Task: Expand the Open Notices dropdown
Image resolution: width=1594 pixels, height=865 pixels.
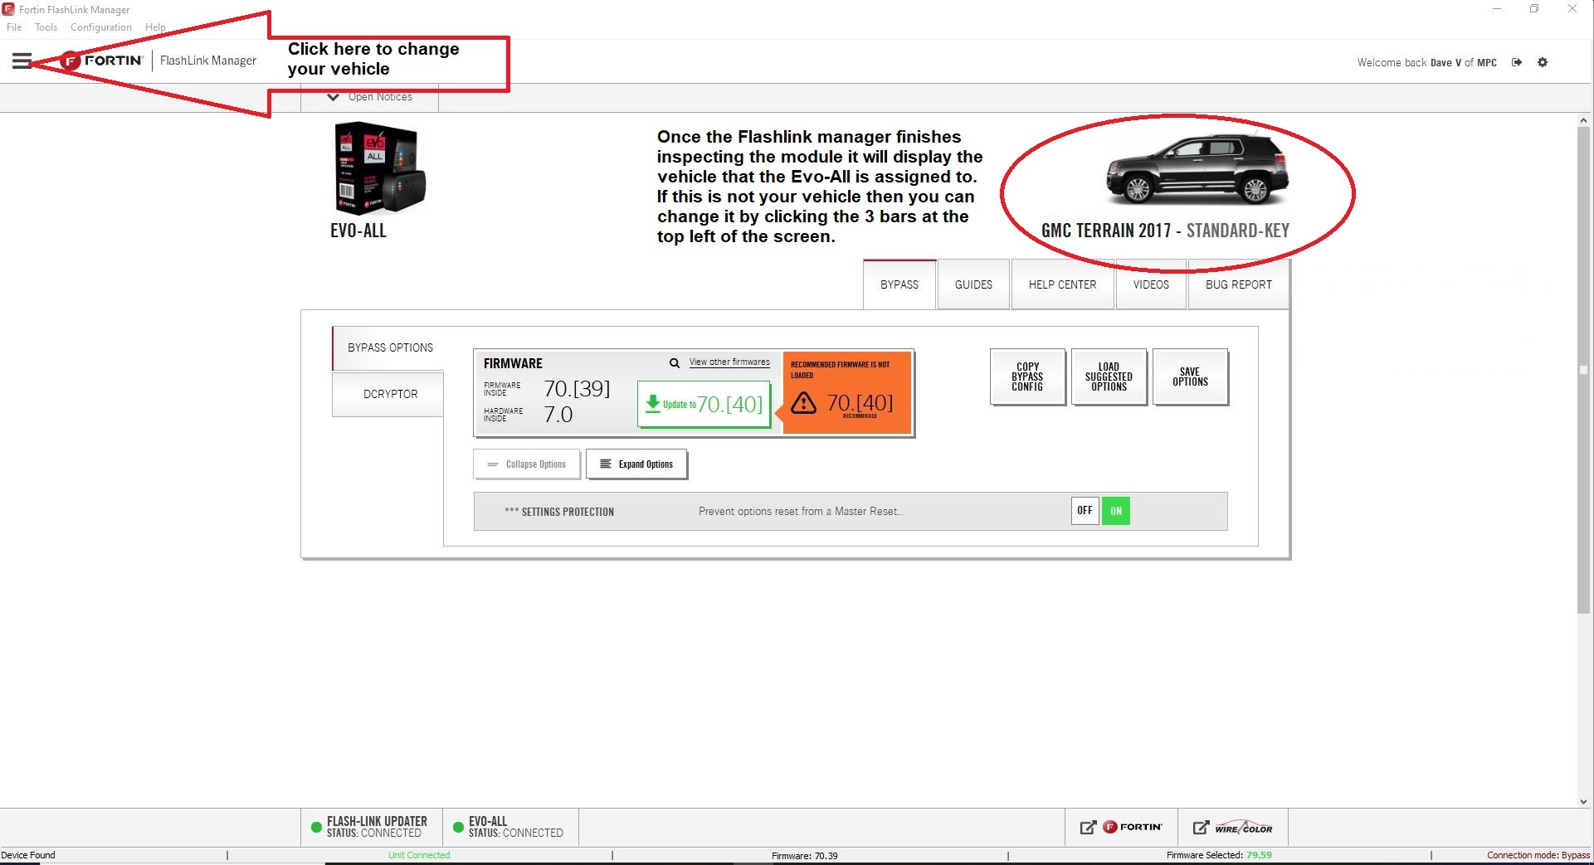Action: tap(370, 97)
